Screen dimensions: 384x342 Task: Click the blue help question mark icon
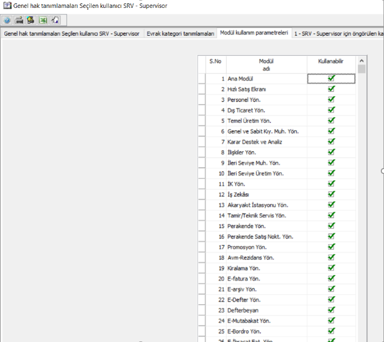click(7, 20)
